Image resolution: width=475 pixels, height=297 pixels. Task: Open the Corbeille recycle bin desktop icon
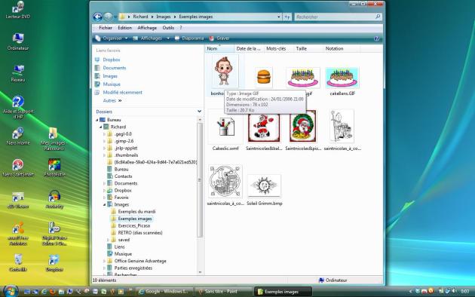pyautogui.click(x=18, y=262)
